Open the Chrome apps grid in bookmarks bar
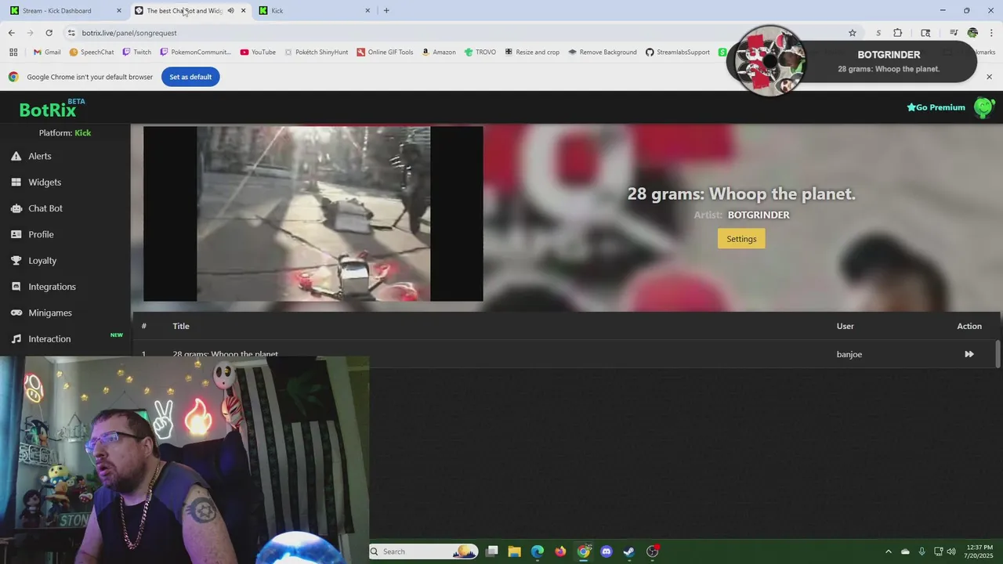 [x=13, y=52]
